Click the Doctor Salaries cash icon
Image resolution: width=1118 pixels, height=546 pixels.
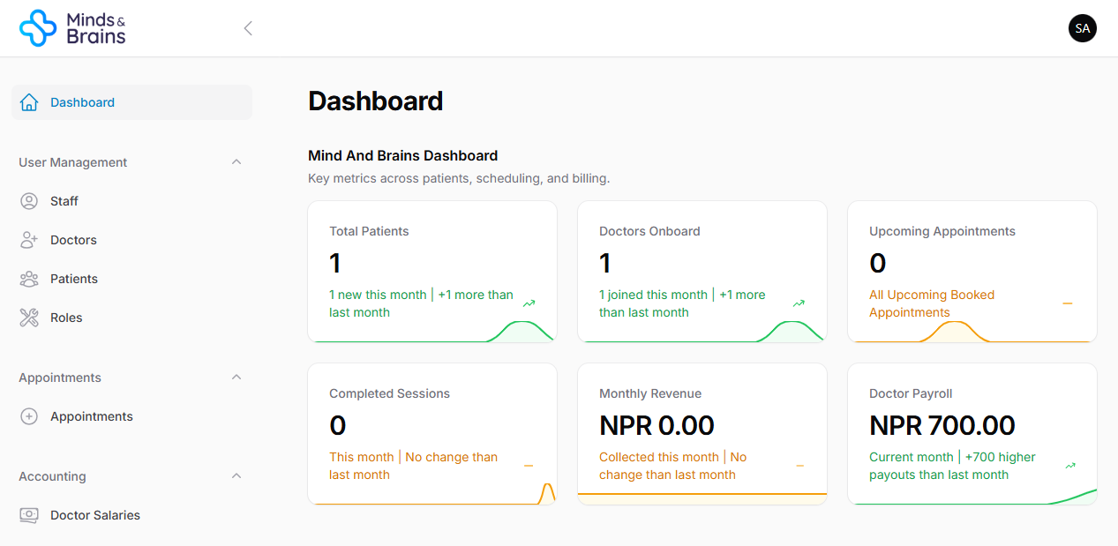29,515
